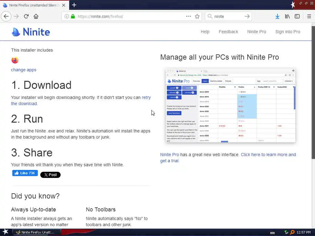Click the orange magnifier tray icon
The width and height of the screenshot is (315, 236).
click(x=292, y=232)
